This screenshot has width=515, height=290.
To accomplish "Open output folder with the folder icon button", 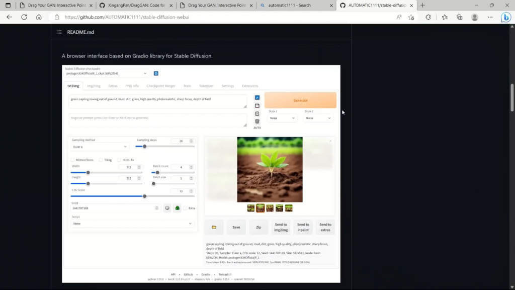I will point(214,227).
